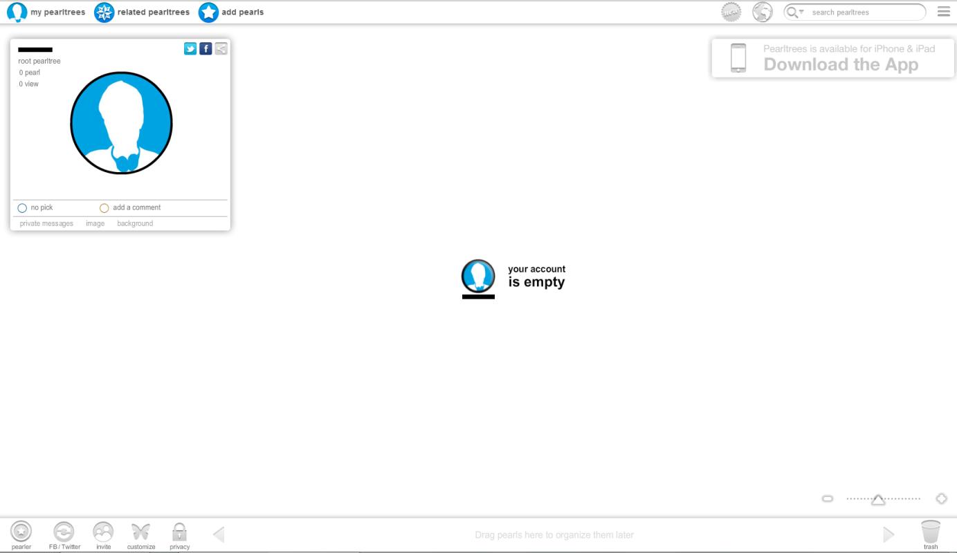Click the globe icon beside the search box
Viewport: 957px width, 553px height.
[763, 12]
